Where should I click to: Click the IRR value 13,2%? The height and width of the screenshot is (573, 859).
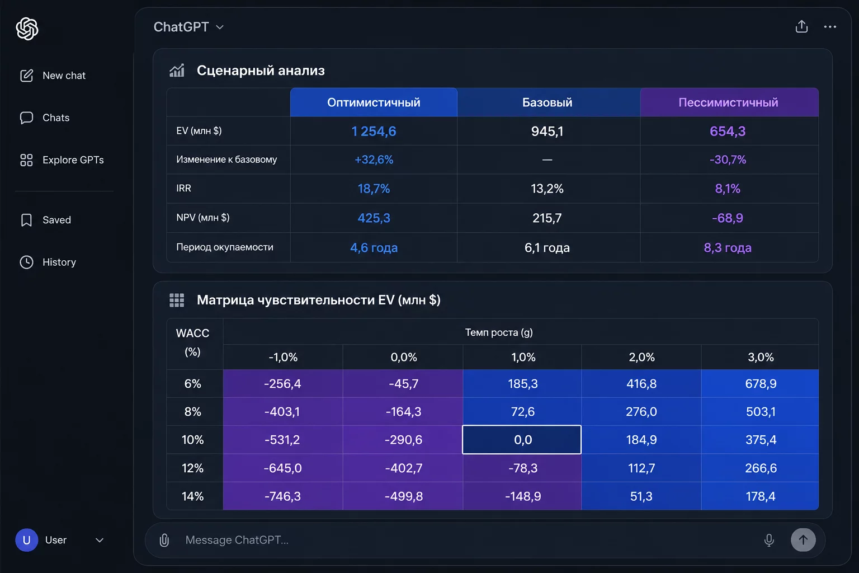coord(548,189)
